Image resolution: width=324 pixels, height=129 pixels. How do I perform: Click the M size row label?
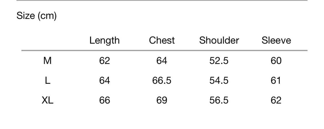pos(47,61)
